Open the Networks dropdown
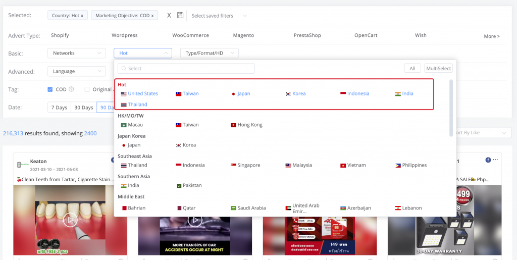This screenshot has height=260, width=517. point(77,53)
